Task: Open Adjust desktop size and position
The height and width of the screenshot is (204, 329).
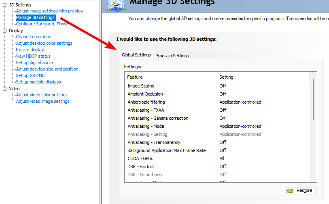Action: point(47,69)
